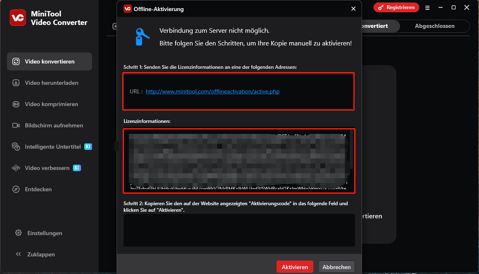Click the Schritt 1 instruction text
This screenshot has width=479, height=274.
(x=210, y=67)
